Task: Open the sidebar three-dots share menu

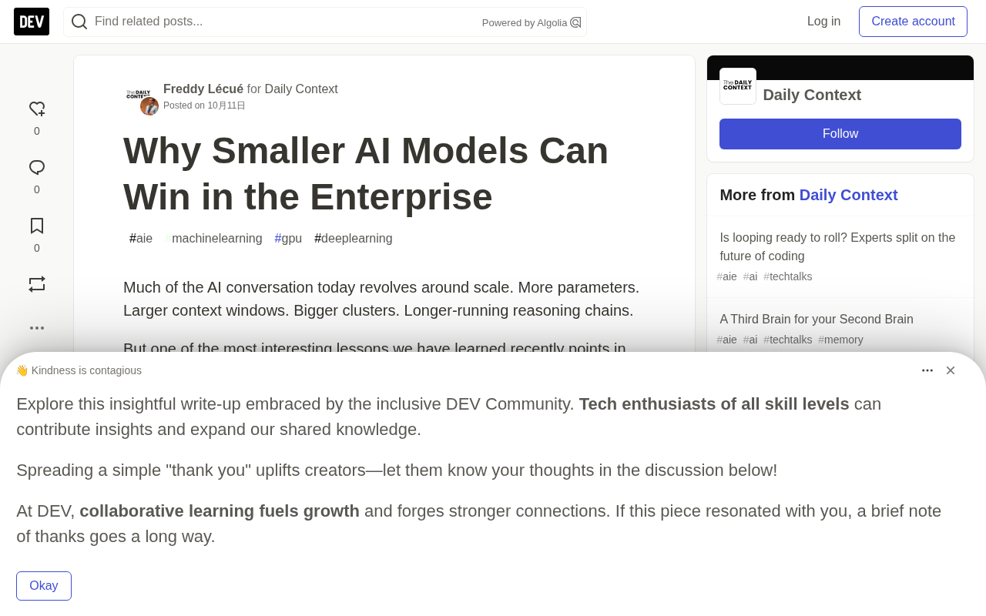Action: [x=37, y=328]
